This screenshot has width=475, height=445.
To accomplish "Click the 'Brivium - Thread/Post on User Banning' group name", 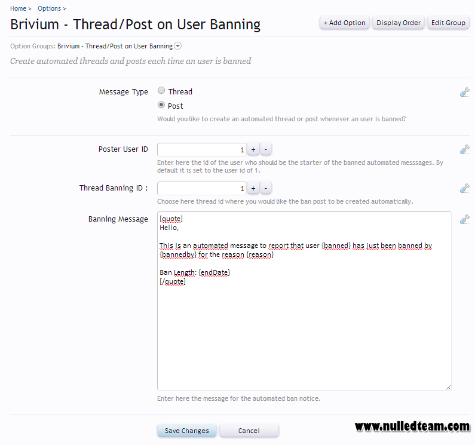I will coord(115,46).
